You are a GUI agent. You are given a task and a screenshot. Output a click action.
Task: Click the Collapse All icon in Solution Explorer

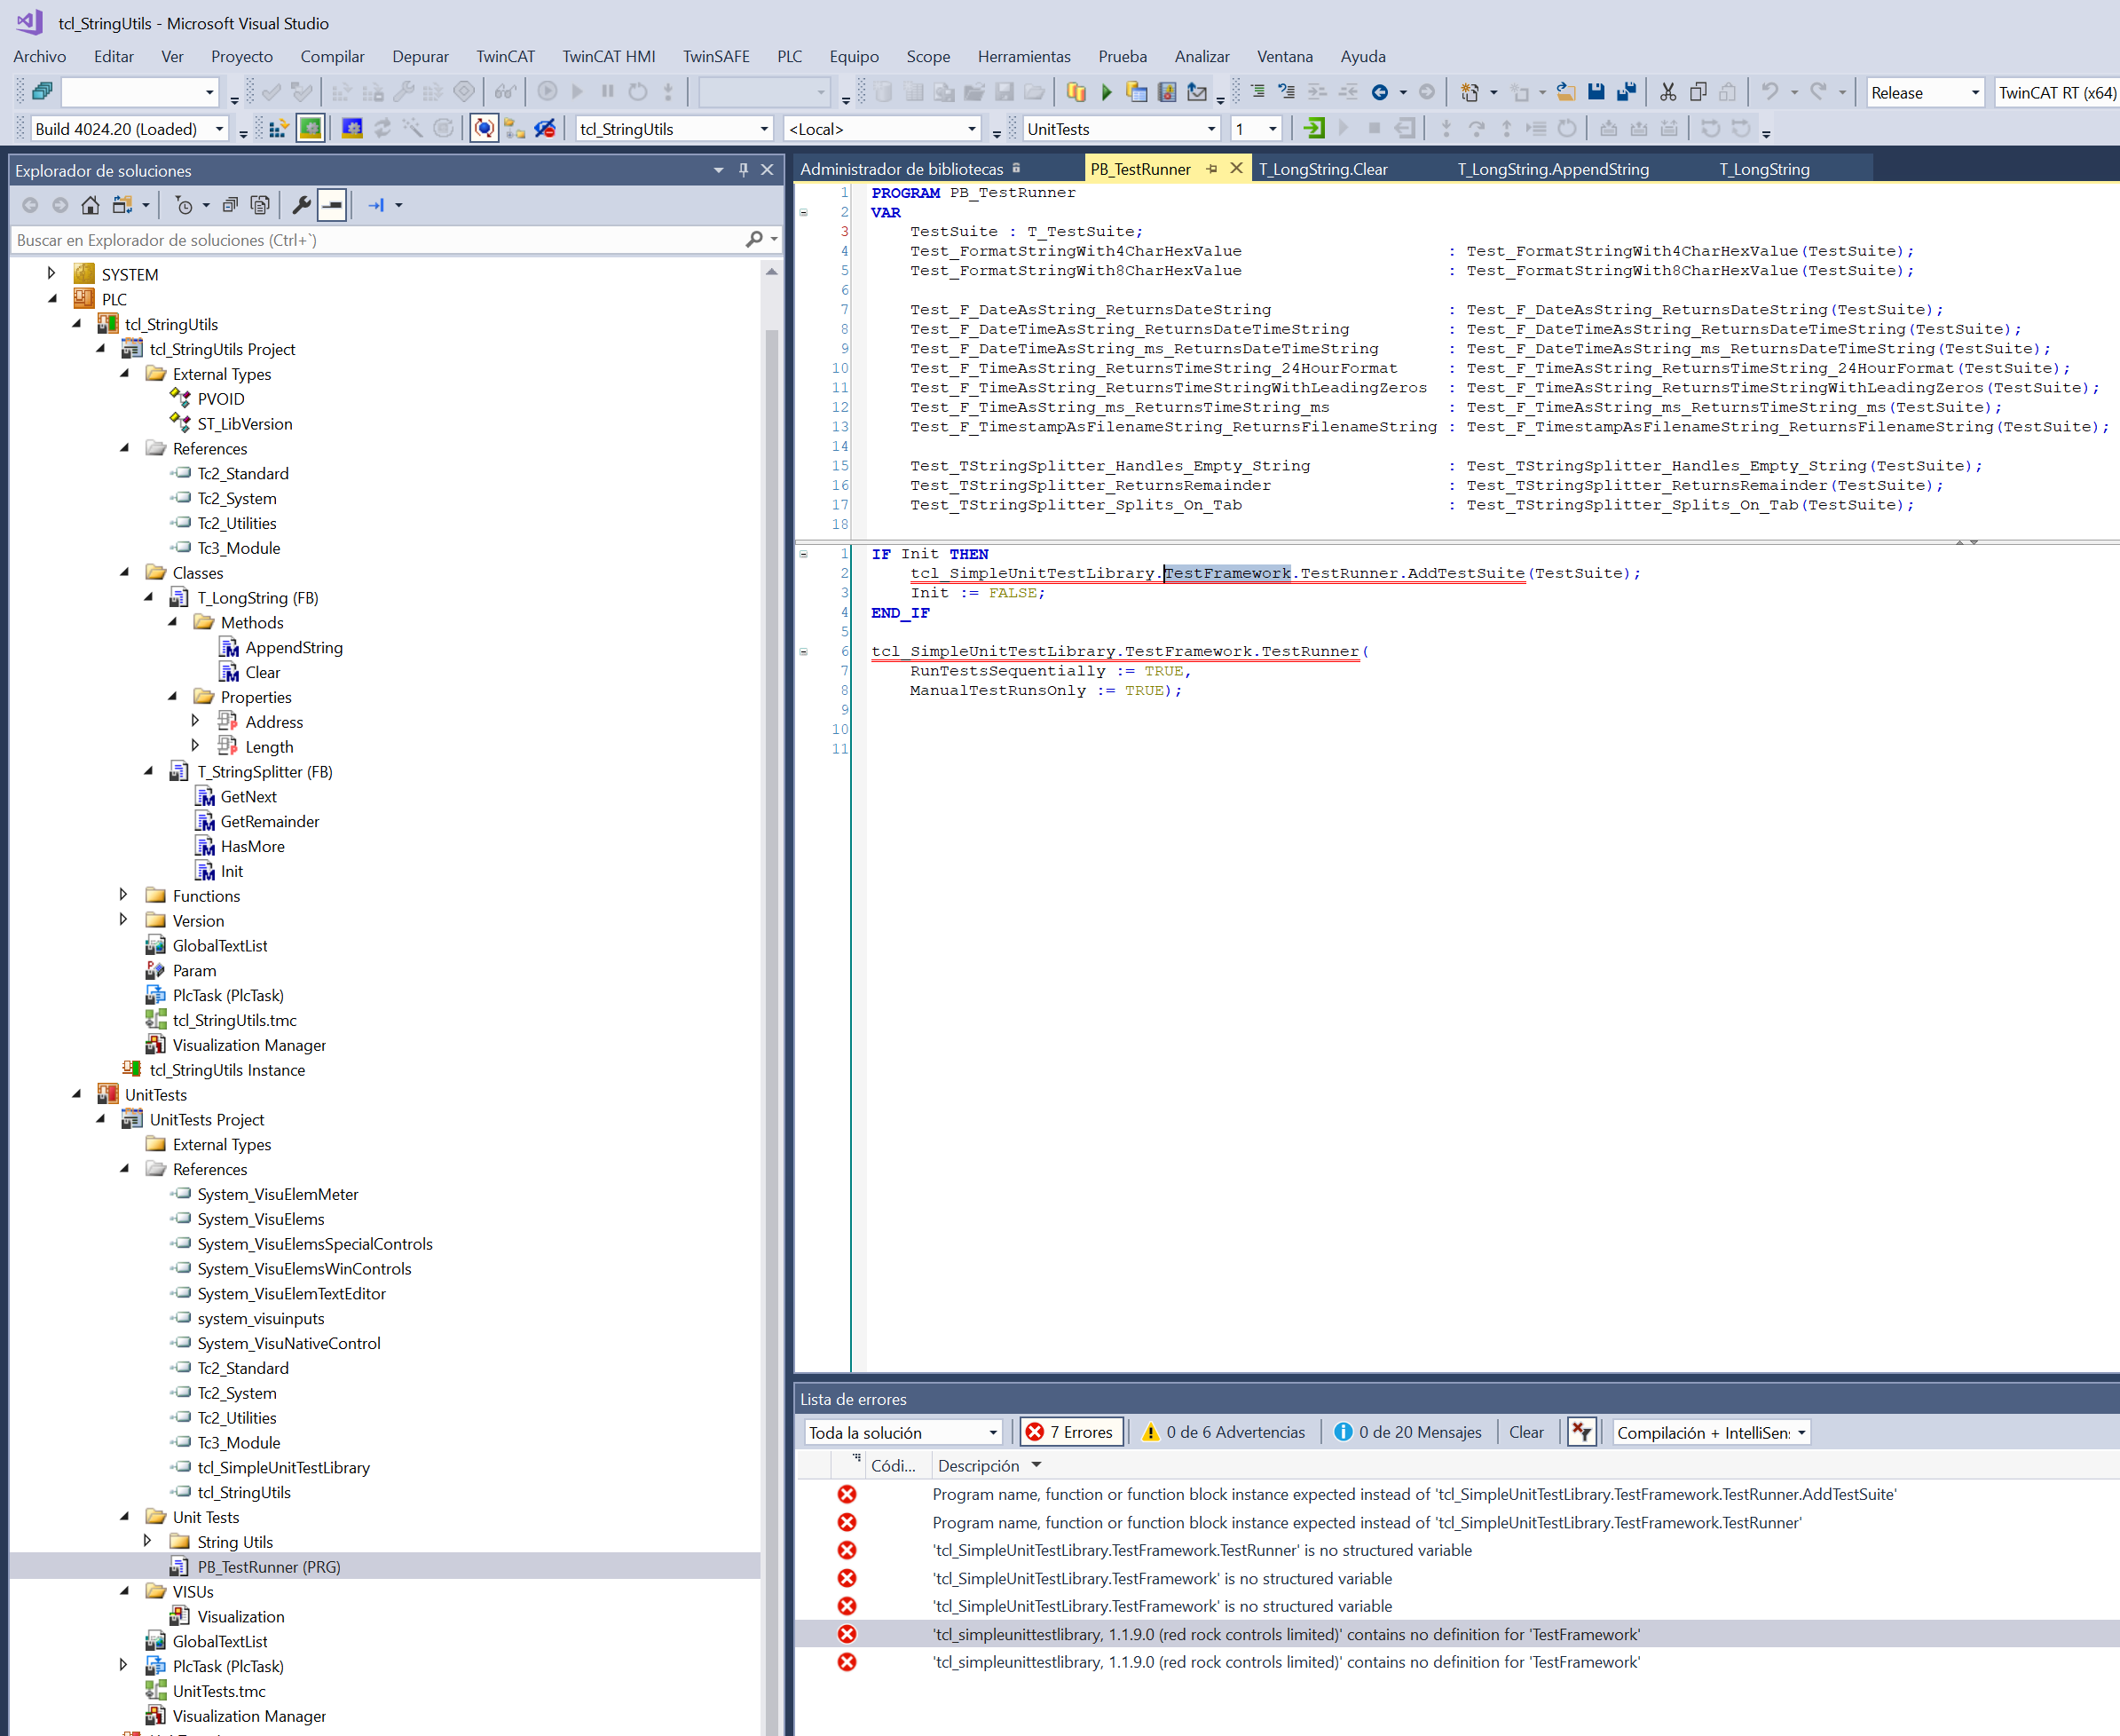point(229,205)
